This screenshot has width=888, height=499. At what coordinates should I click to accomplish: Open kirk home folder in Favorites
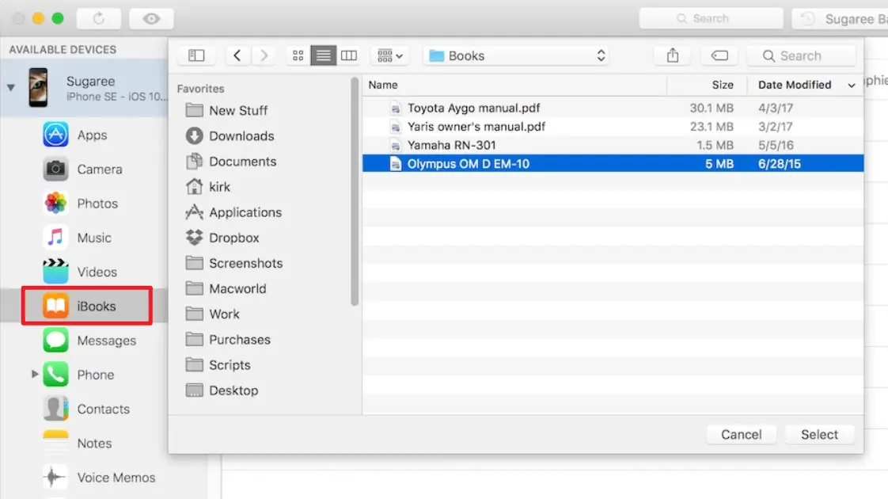point(208,187)
